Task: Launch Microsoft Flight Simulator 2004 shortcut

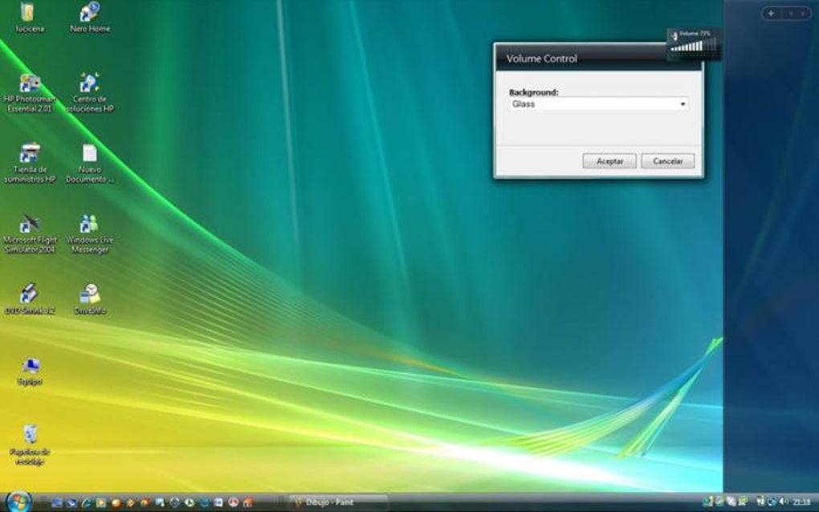Action: [30, 234]
